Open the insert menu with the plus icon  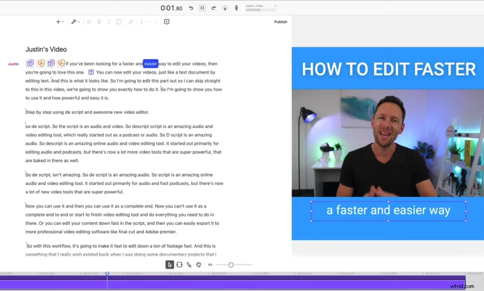[x=58, y=22]
